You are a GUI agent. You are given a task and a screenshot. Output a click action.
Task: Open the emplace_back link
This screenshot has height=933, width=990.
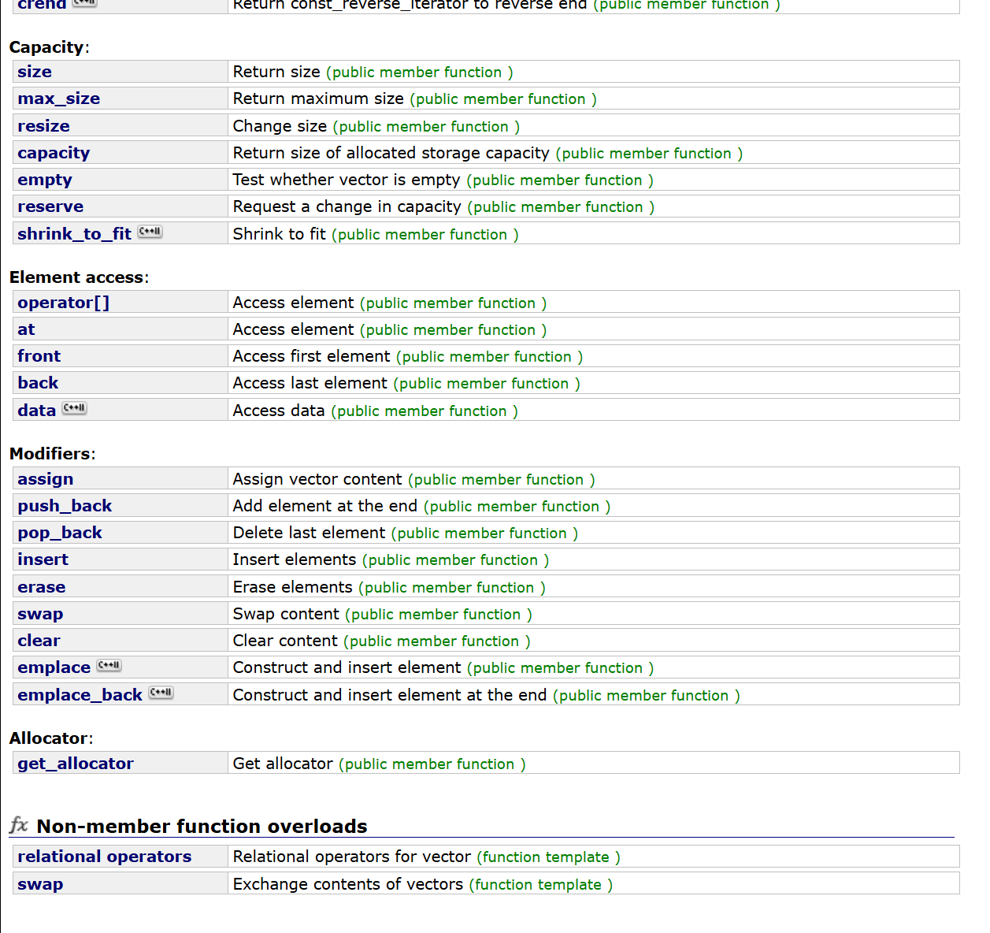pos(80,695)
